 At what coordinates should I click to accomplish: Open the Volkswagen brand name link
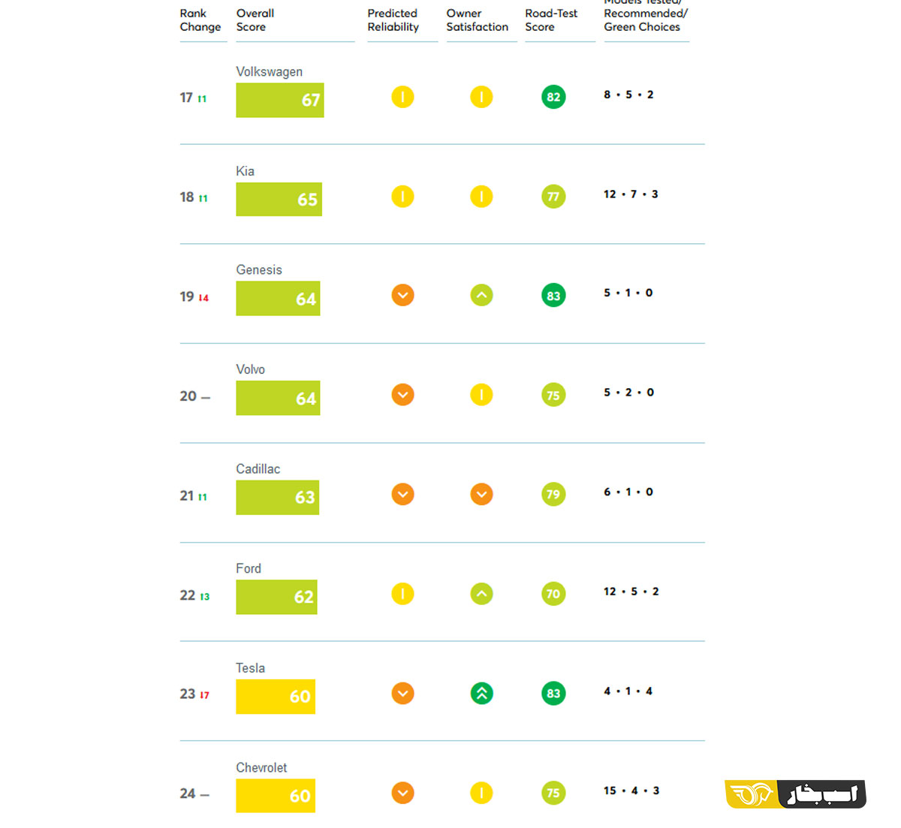270,72
